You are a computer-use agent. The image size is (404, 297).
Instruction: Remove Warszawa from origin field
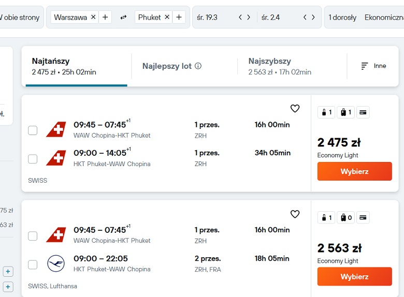[93, 17]
